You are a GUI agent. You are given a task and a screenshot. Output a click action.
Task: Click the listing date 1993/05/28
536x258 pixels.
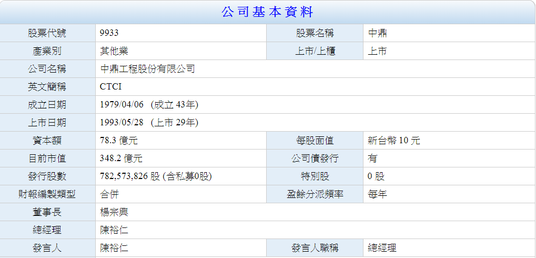click(122, 123)
